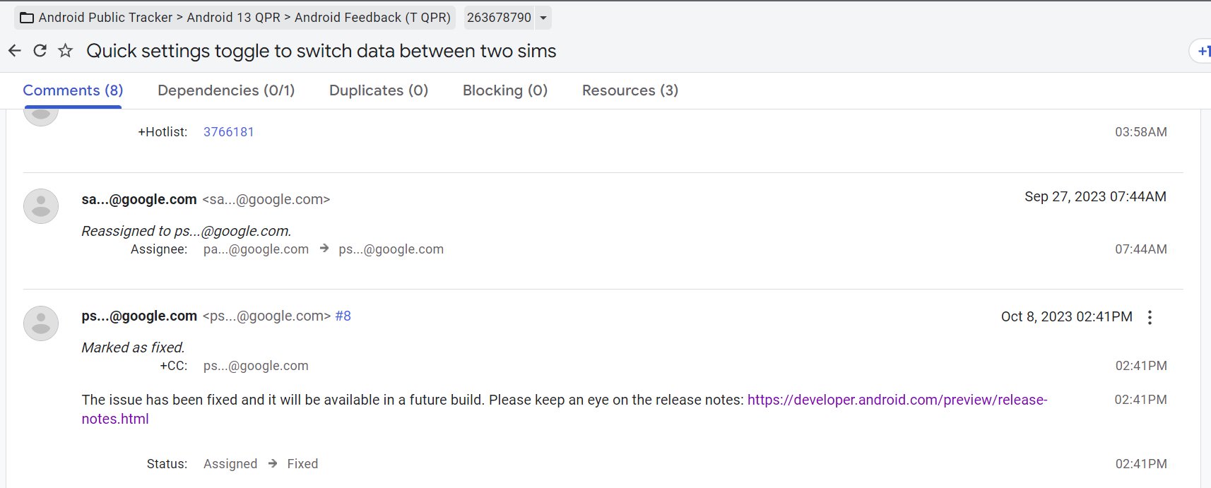Click issue number 263678790
1211x488 pixels.
pyautogui.click(x=499, y=18)
